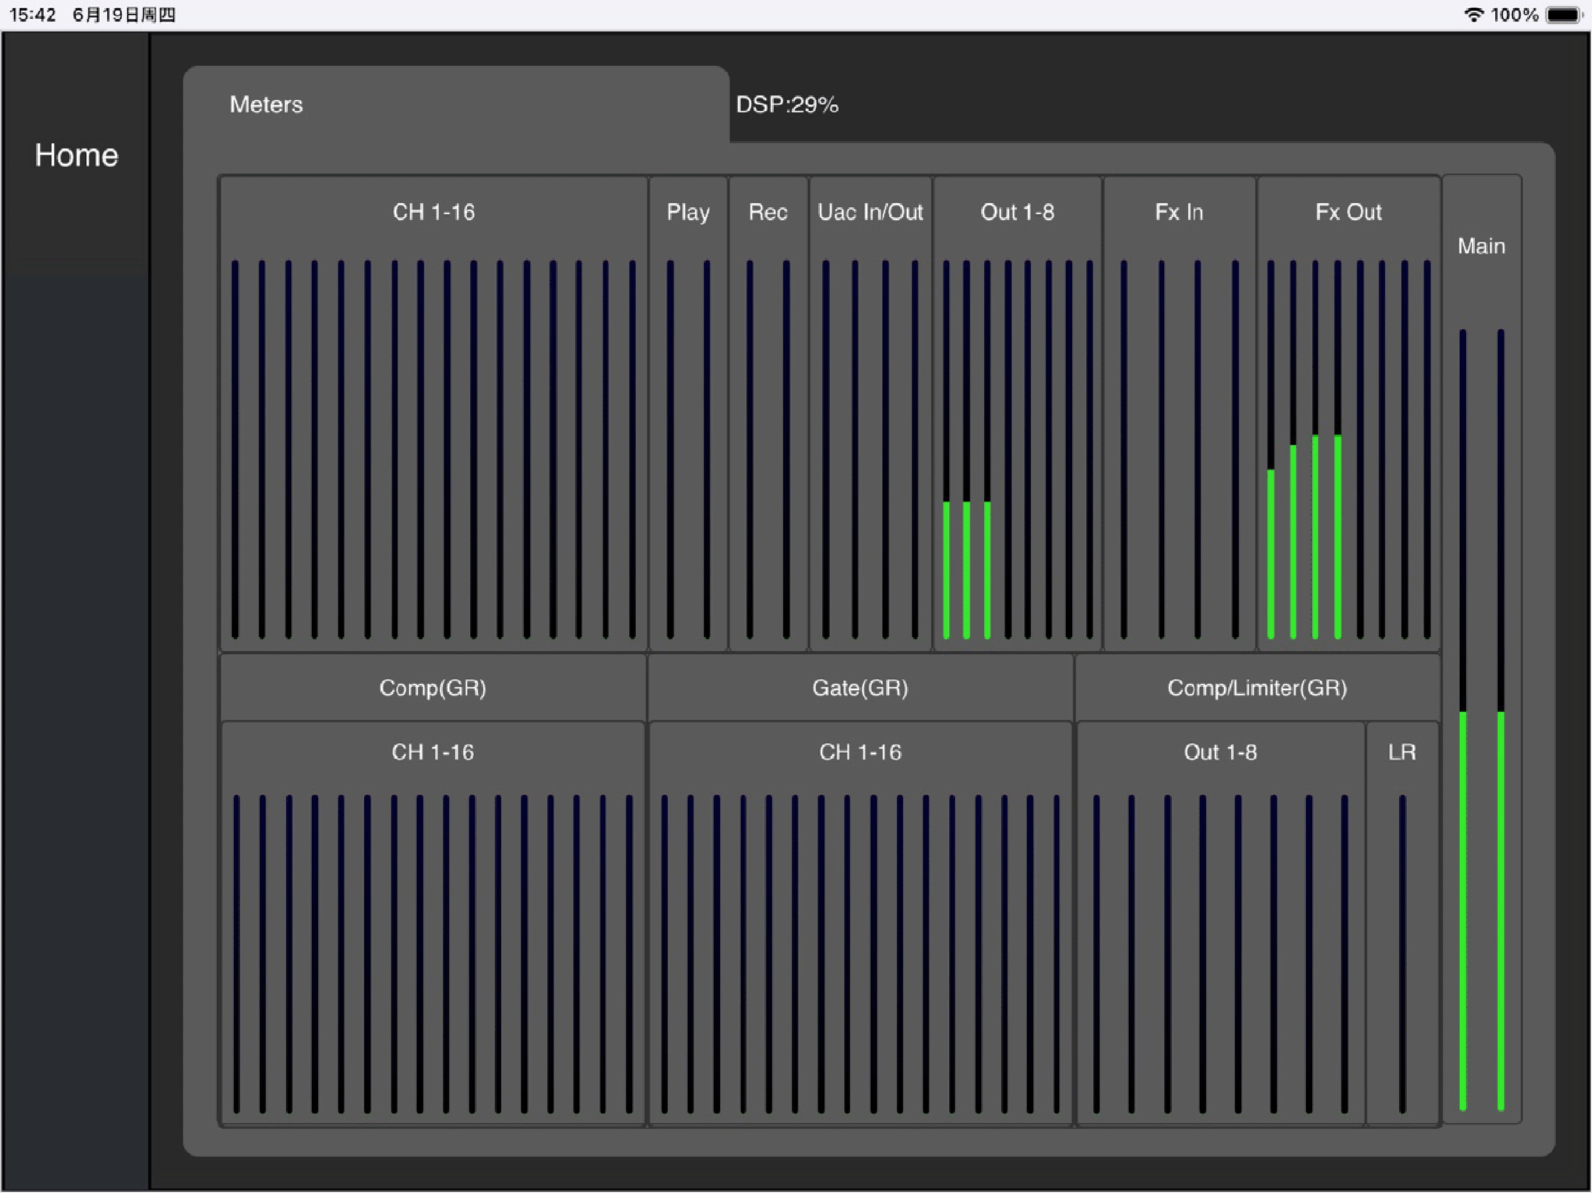Open the Fx In meter panel
The height and width of the screenshot is (1193, 1592).
(1179, 414)
